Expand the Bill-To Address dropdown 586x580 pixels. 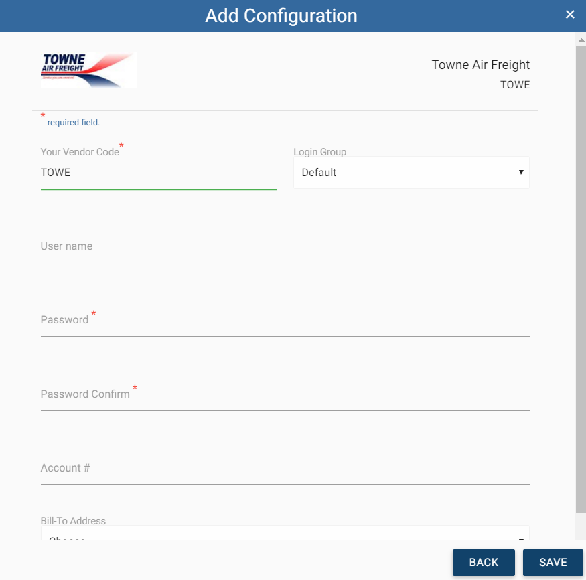click(x=285, y=533)
